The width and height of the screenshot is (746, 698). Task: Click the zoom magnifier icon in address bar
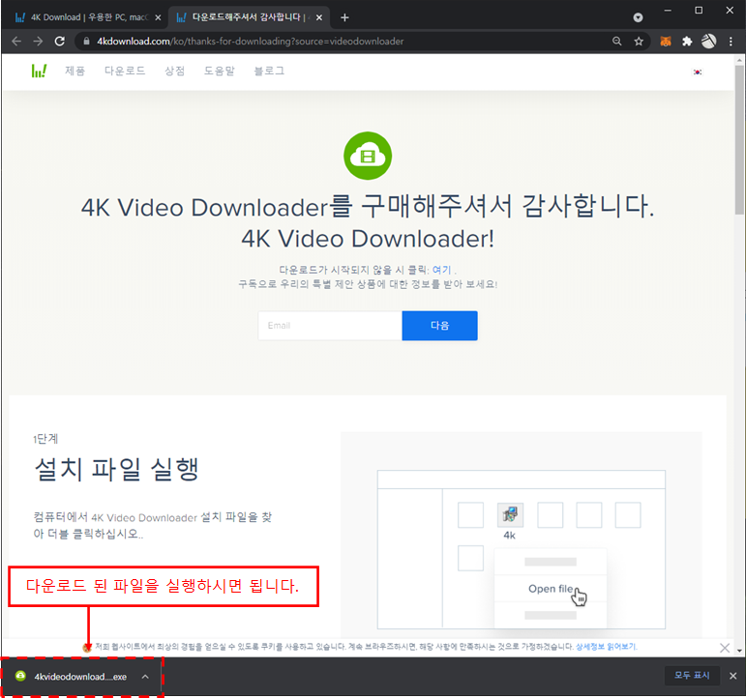(616, 42)
